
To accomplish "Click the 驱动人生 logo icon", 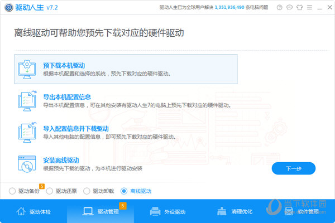I will tap(9, 7).
